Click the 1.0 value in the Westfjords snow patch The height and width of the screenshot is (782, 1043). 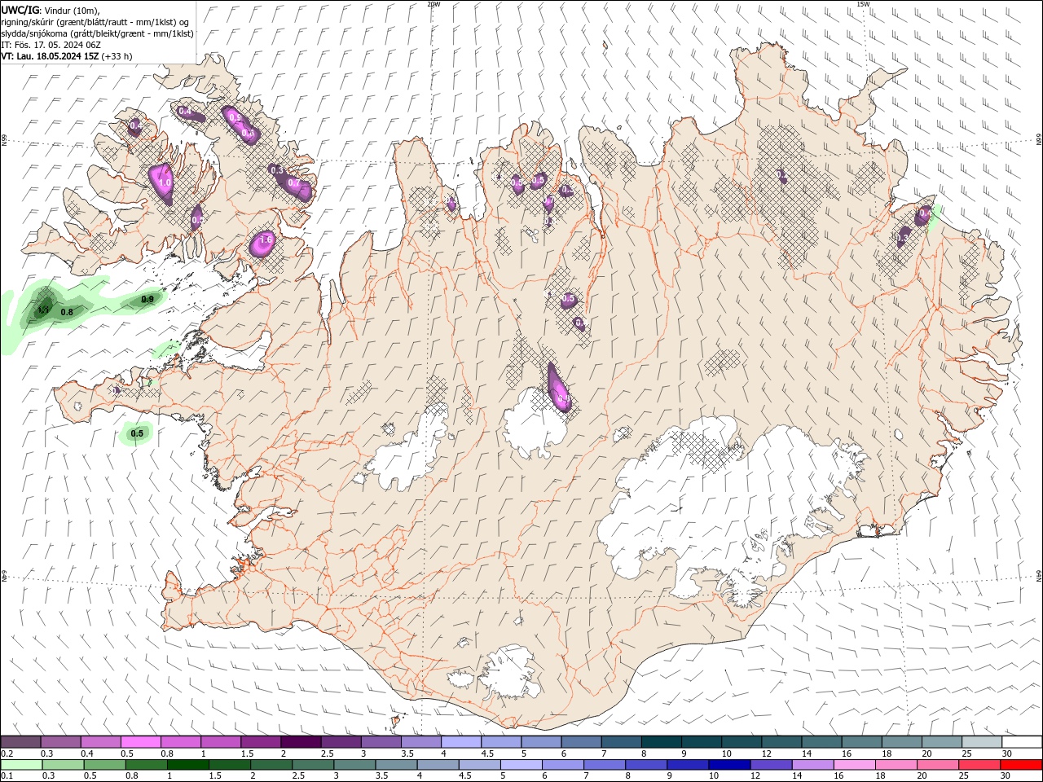[165, 183]
